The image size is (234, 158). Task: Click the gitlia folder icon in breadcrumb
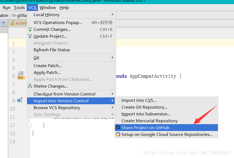click(14, 16)
